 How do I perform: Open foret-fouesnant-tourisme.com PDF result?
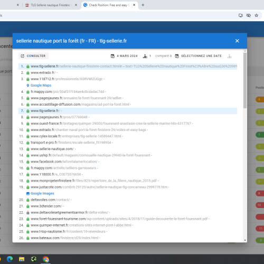click(x=119, y=219)
